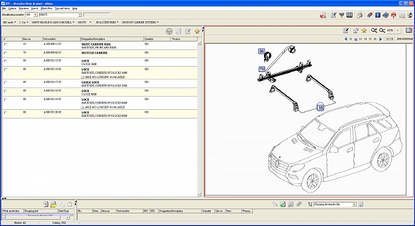The height and width of the screenshot is (226, 415).
Task: Go to next illustration with right arrow
Action: pos(380,39)
